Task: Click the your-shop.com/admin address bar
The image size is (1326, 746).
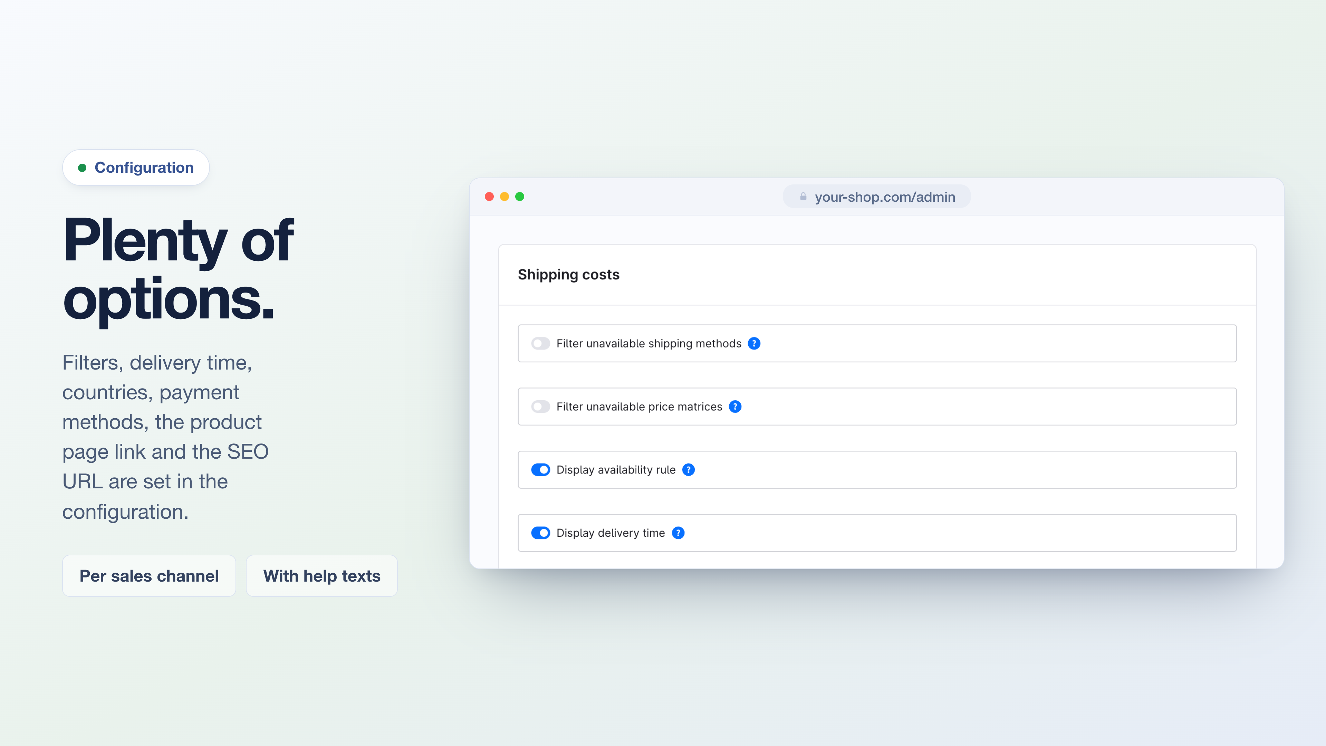Action: [x=877, y=197]
